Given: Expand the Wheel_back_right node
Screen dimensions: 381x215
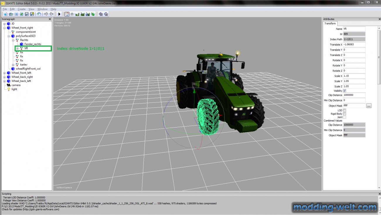Looking at the screenshot, I should pyautogui.click(x=5, y=77).
